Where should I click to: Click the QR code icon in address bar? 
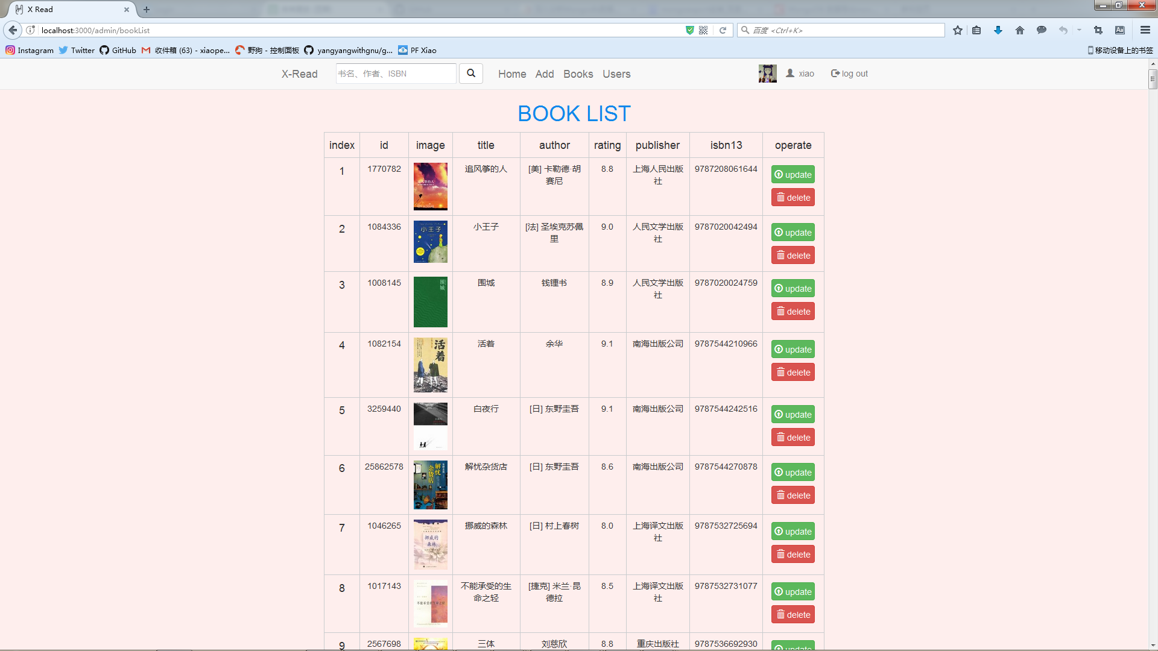click(x=703, y=30)
